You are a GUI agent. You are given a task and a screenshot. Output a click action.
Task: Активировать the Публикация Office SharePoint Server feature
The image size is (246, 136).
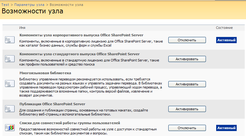pyautogui.click(x=187, y=109)
